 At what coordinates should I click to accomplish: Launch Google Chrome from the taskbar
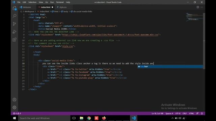click(89, 118)
